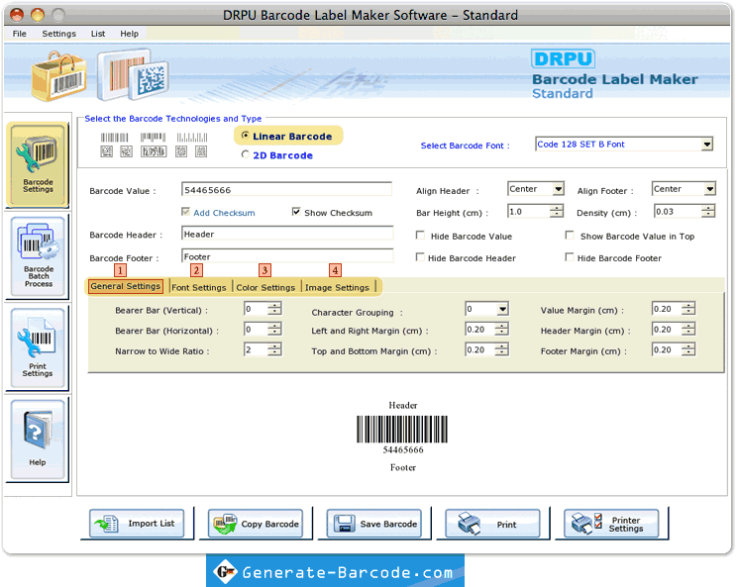The width and height of the screenshot is (737, 587).
Task: Click the third linear barcode sample icon
Action: 192,138
